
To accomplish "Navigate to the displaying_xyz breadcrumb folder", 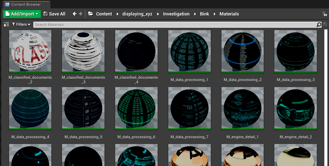I will pyautogui.click(x=137, y=14).
